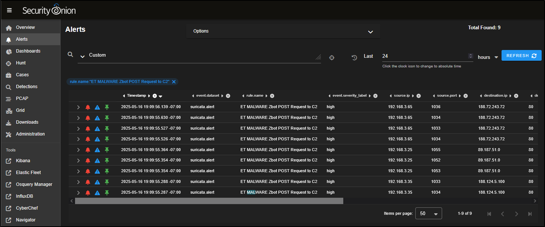The image size is (545, 227).
Task: Open the Kibana external tool link
Action: coord(23,161)
